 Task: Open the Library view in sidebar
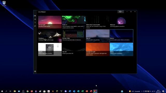(x=35, y=16)
